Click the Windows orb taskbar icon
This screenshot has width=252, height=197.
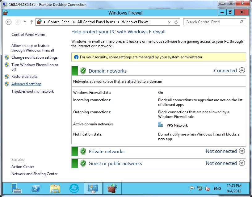(74, 188)
